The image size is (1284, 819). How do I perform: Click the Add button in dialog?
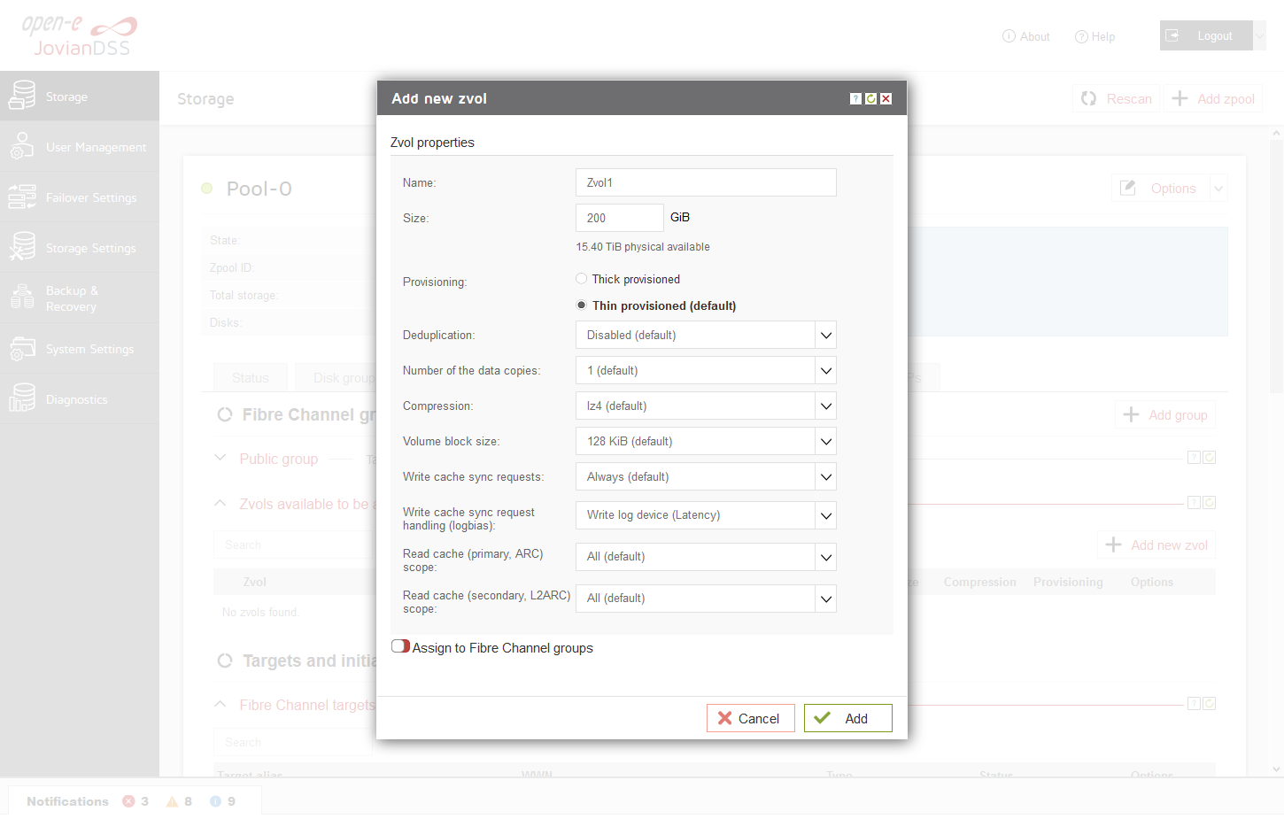pos(847,718)
